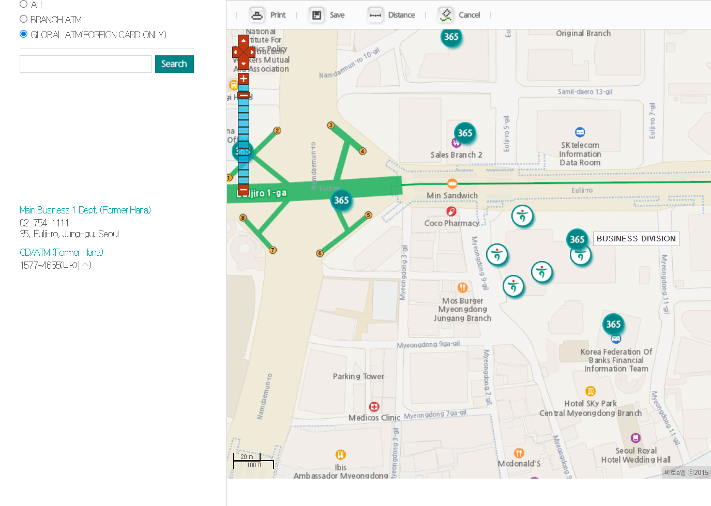This screenshot has width=711, height=506.
Task: Click the Cancel eraser tool
Action: (459, 15)
